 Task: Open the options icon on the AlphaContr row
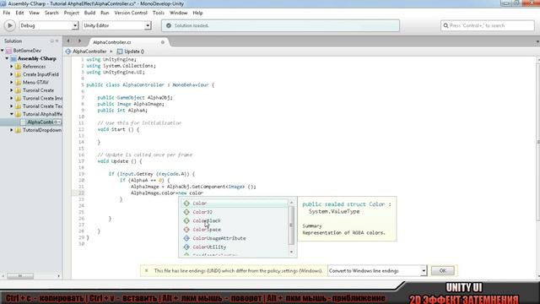pos(57,122)
